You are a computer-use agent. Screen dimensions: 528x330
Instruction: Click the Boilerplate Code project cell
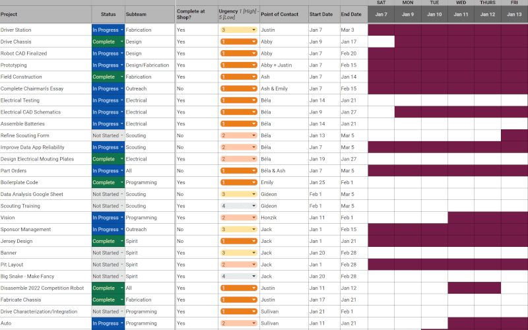pyautogui.click(x=46, y=183)
